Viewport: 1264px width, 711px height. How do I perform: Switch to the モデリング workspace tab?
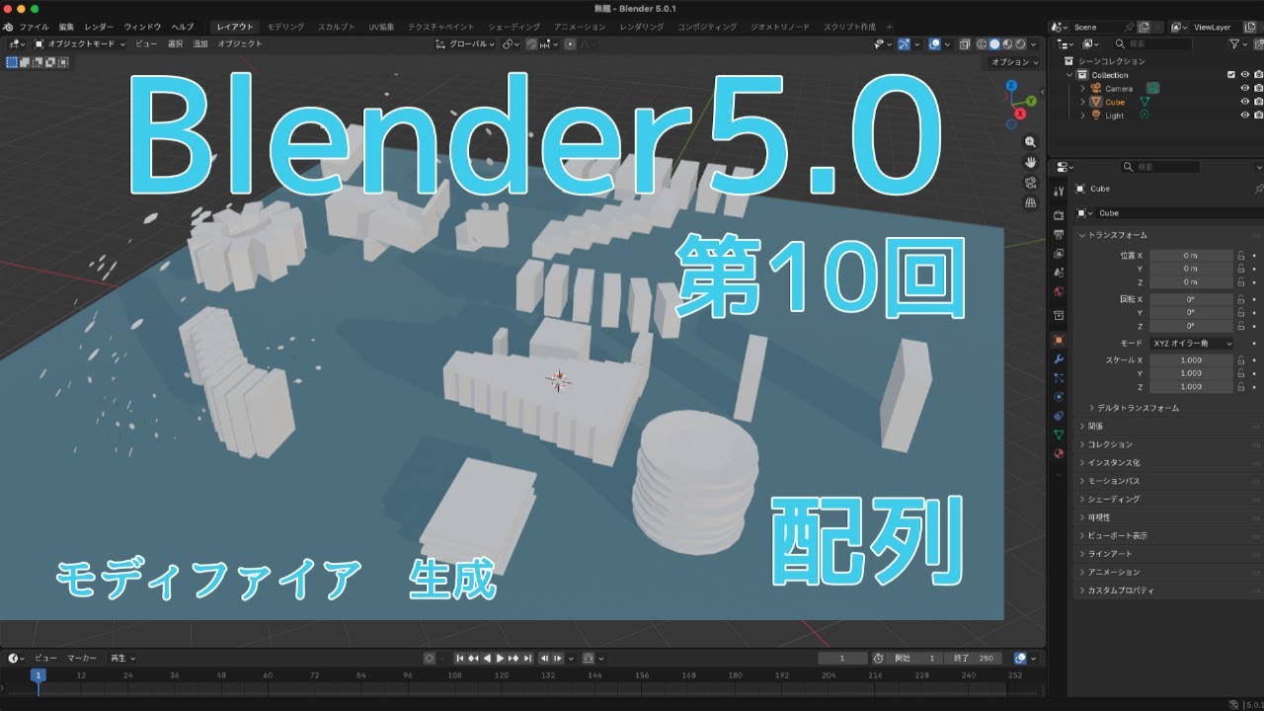(286, 27)
